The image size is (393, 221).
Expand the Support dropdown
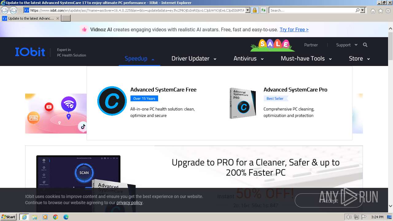(347, 45)
